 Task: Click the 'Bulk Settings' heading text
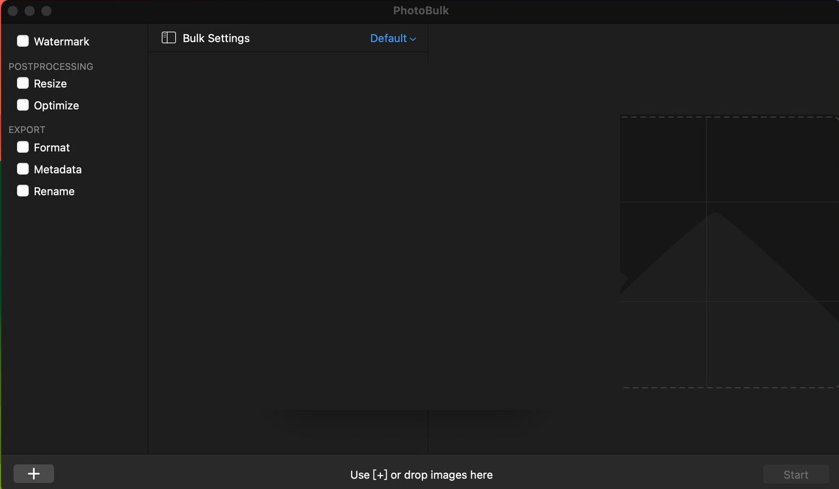[x=216, y=38]
